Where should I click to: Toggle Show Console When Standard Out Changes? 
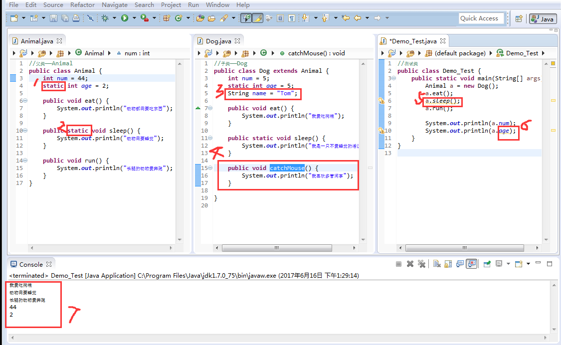click(x=460, y=264)
